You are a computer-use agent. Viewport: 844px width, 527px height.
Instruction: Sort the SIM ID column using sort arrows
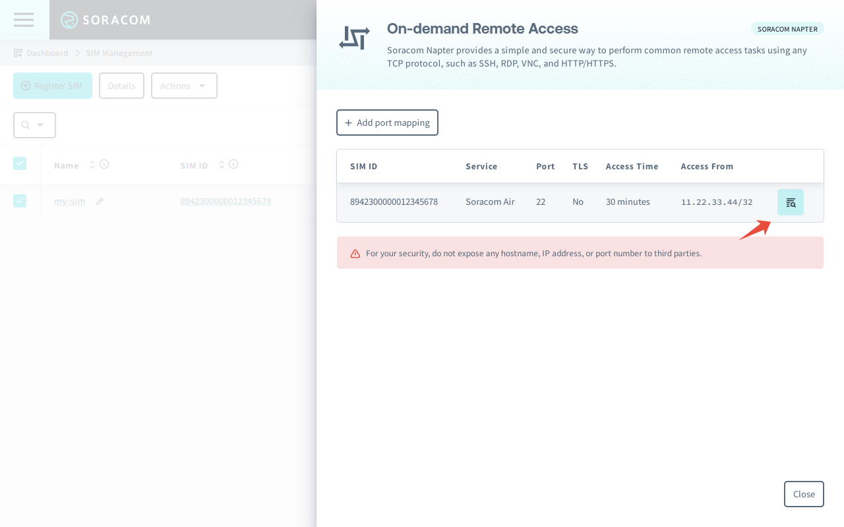click(x=222, y=164)
